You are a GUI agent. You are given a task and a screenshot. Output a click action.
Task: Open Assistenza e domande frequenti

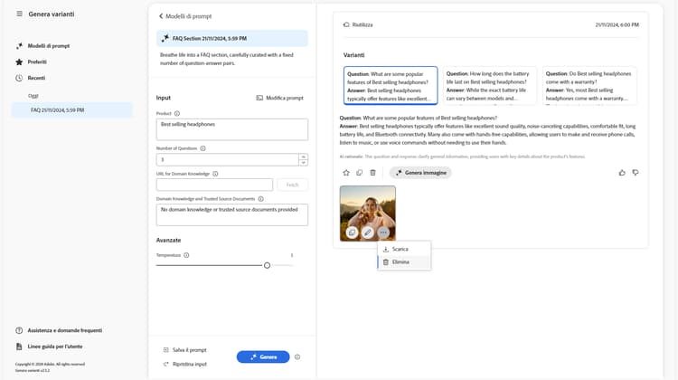60,330
